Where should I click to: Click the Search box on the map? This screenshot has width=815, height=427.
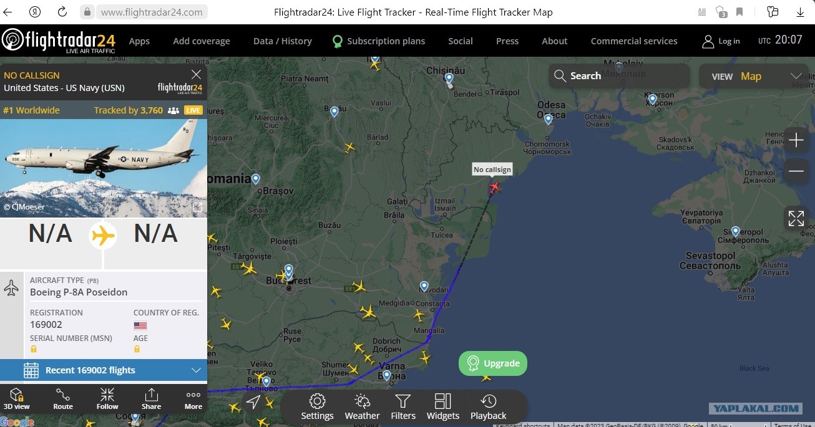point(619,76)
